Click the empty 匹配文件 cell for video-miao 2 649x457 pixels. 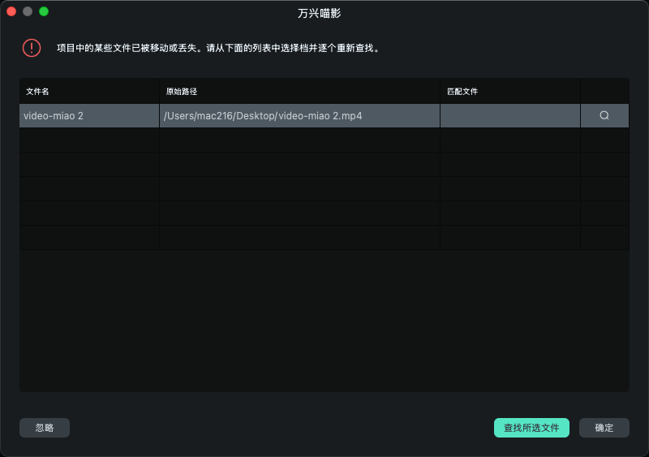(510, 115)
